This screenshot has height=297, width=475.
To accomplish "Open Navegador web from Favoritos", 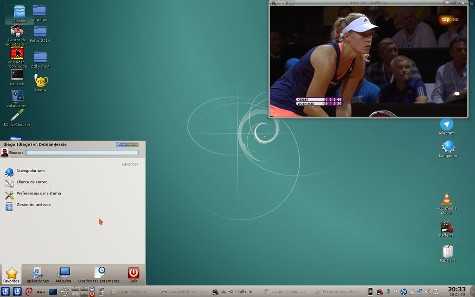I will [30, 171].
